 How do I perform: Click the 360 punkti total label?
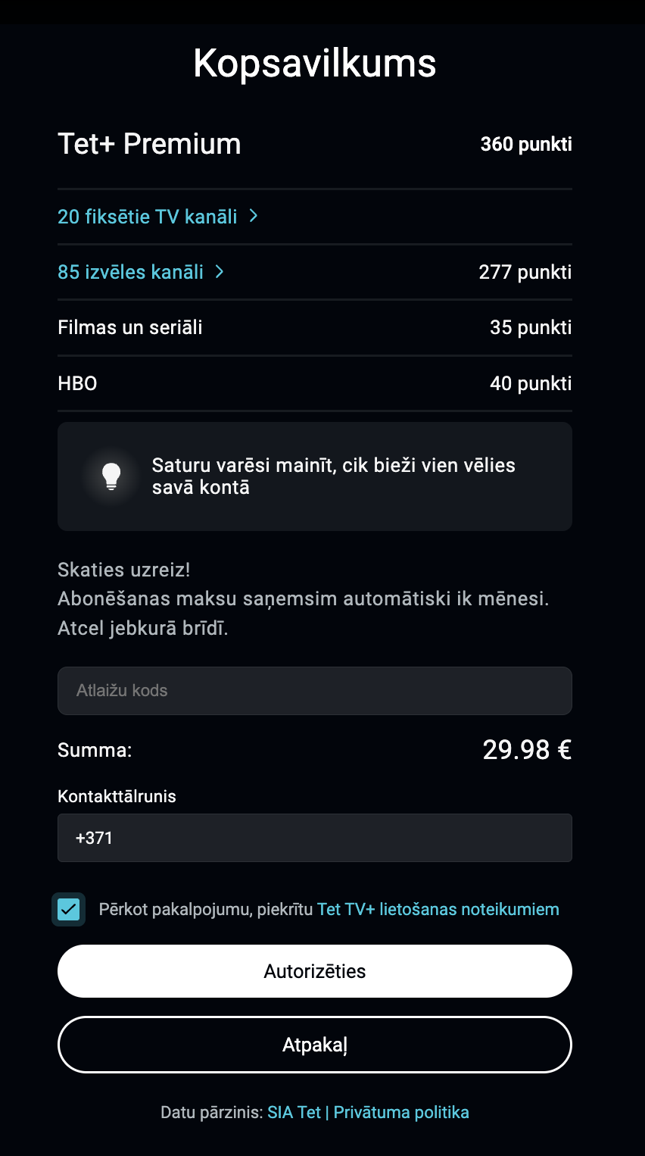point(526,144)
